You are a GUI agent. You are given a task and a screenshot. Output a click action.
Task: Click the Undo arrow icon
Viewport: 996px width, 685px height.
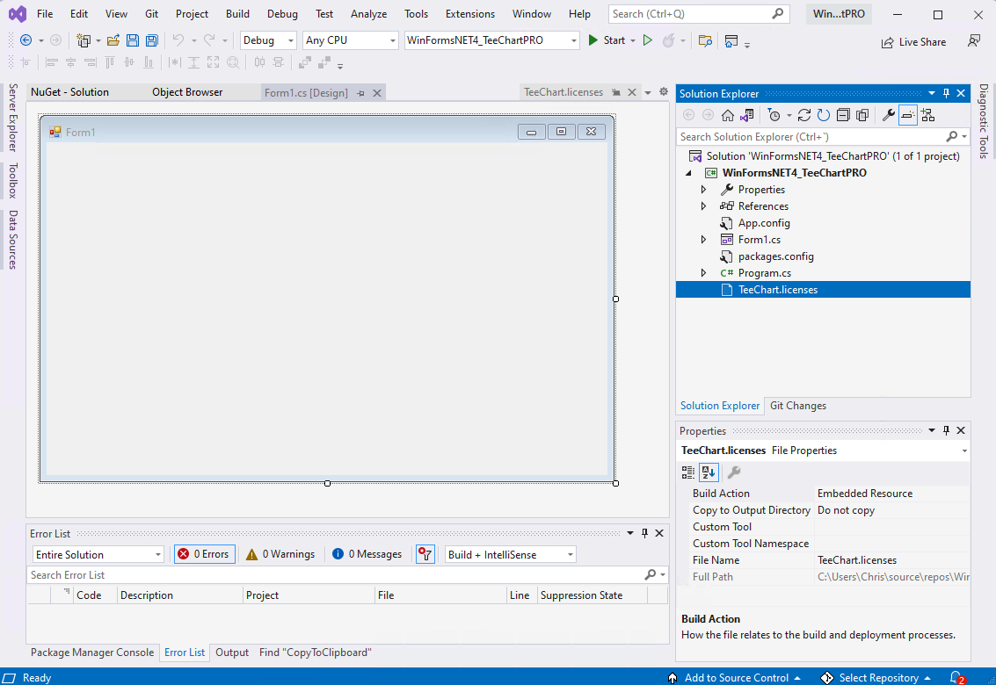[x=178, y=40]
